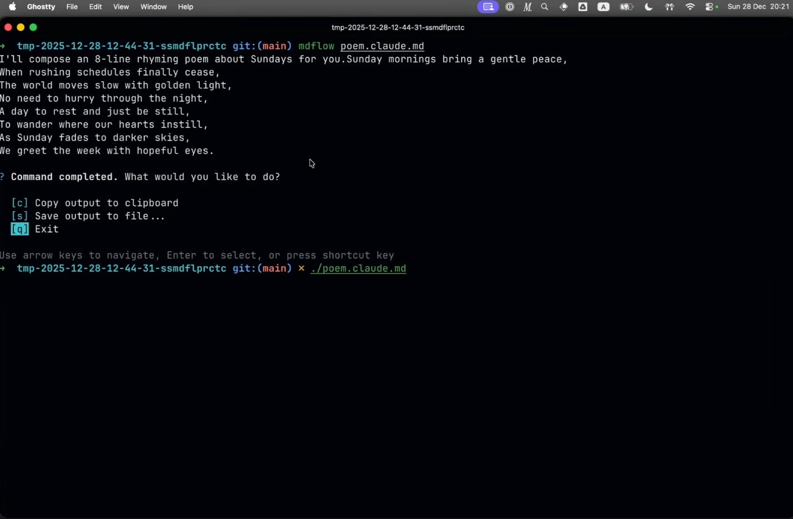Screen dimensions: 793x519
Task: Open the Help menu
Action: 186,7
